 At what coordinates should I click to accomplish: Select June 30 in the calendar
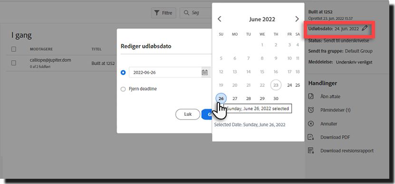pyautogui.click(x=276, y=99)
